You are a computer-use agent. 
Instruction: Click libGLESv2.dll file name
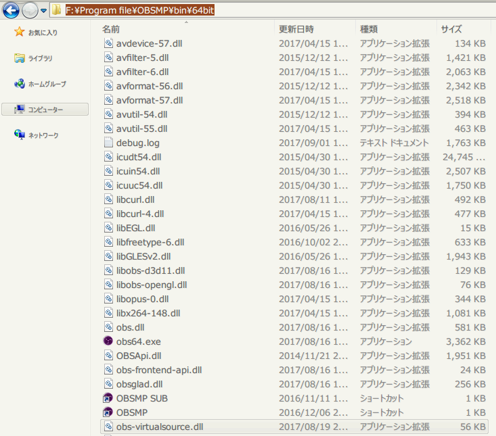point(143,257)
